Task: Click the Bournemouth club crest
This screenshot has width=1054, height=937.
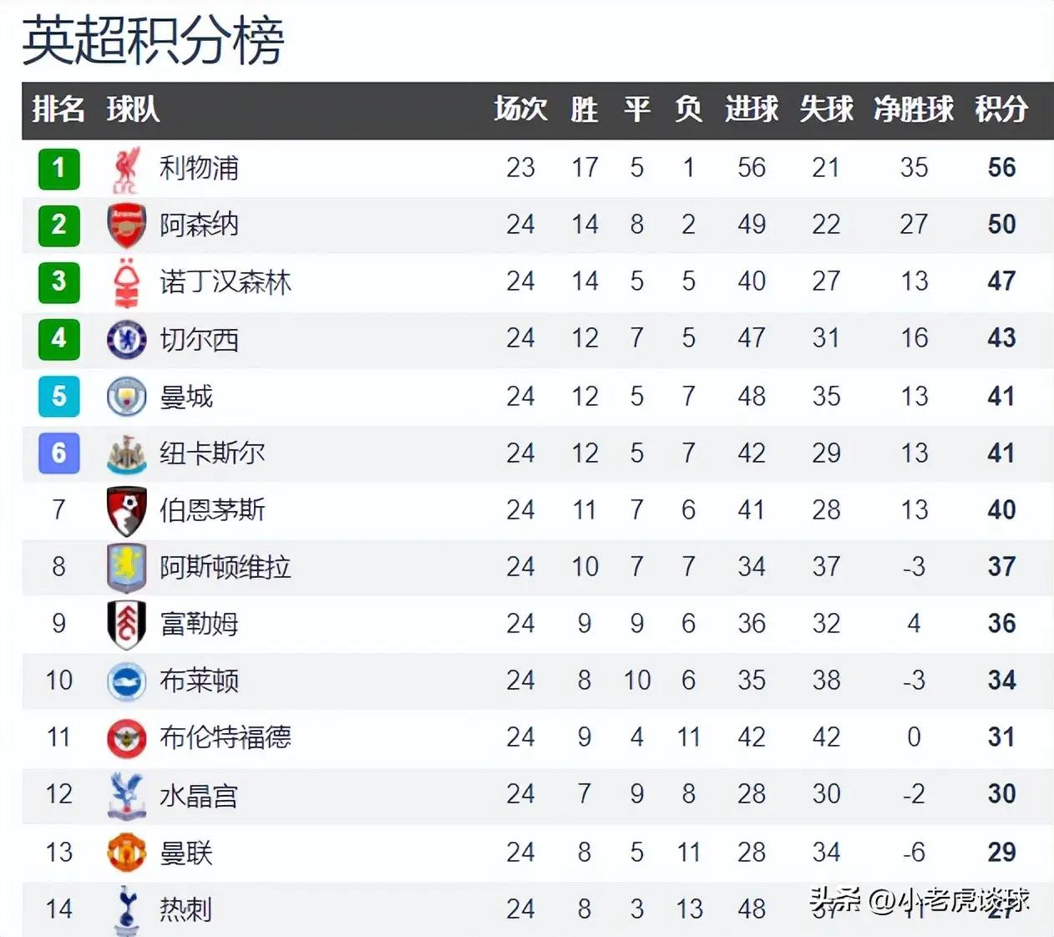Action: tap(126, 510)
